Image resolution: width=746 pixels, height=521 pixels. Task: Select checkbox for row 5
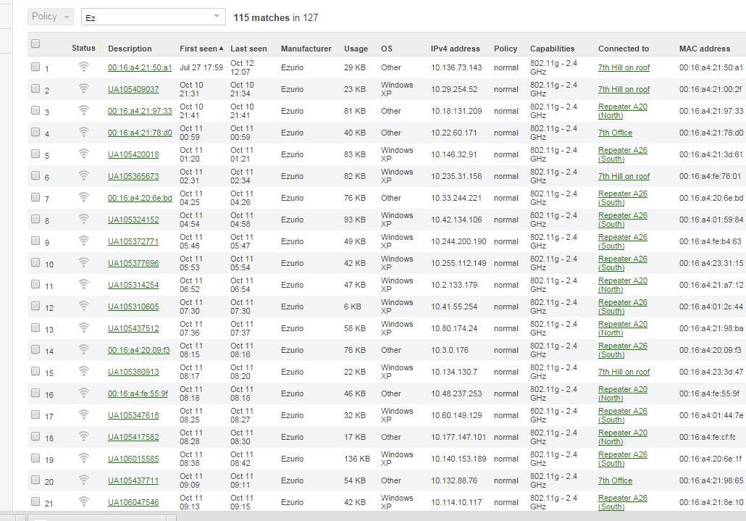pos(35,154)
